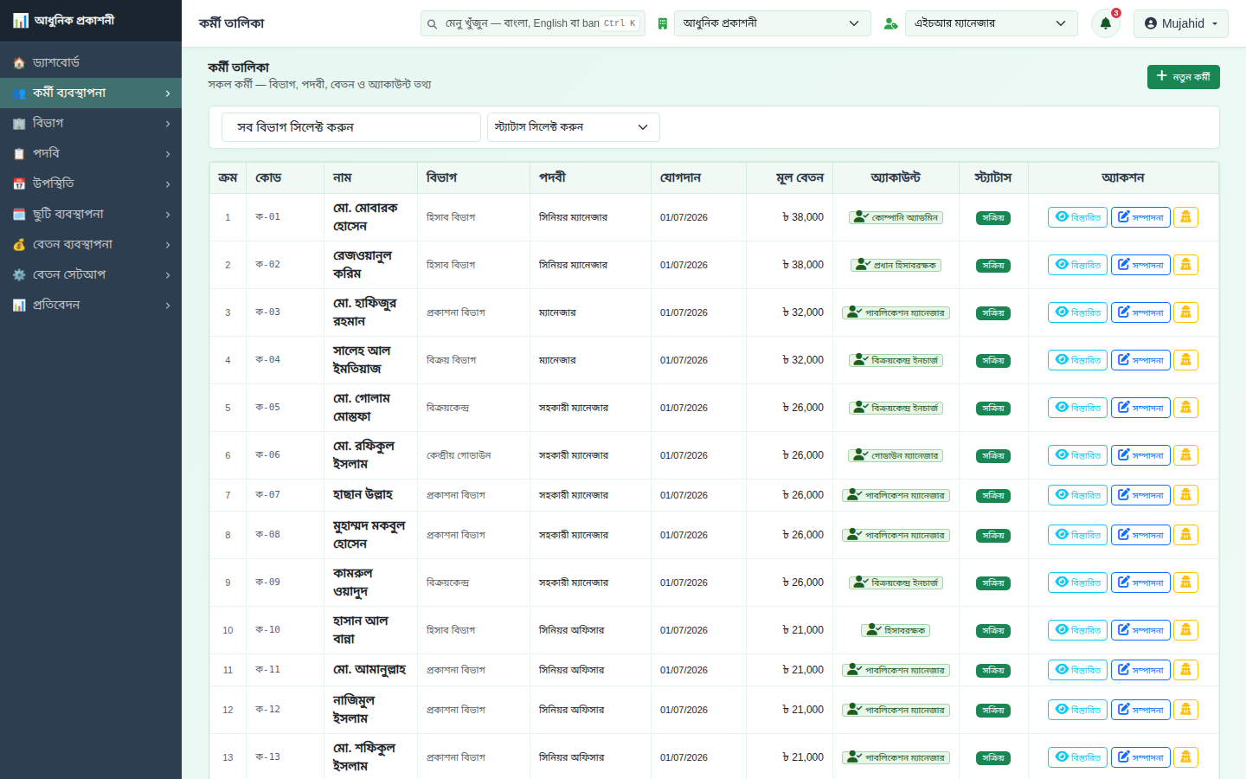This screenshot has width=1246, height=779.
Task: Click the সব বিভাগ সিলেক্ট করুন field
Action: pos(350,127)
